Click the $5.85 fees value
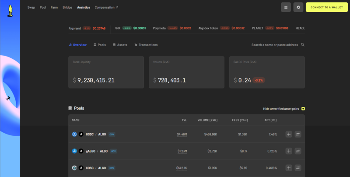350x177 pixels. [x=243, y=168]
